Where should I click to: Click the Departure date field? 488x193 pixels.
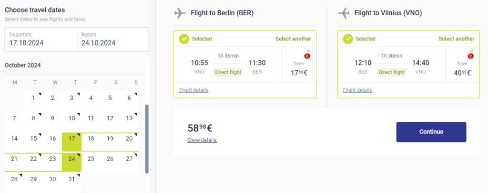[x=41, y=39]
